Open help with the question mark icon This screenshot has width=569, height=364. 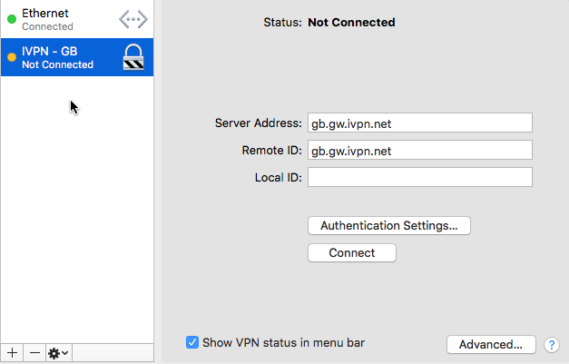point(551,345)
